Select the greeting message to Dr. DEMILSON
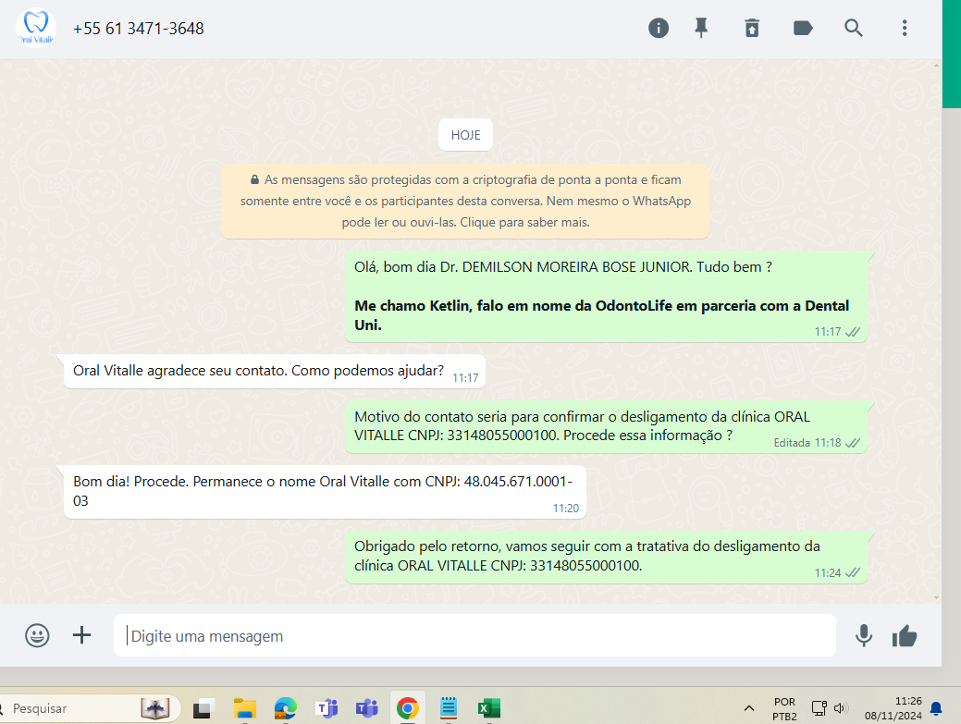Viewport: 961px width, 724px height. point(606,297)
